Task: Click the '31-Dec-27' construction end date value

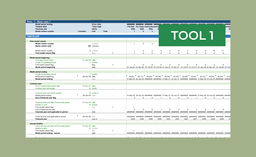Action: (x=86, y=86)
